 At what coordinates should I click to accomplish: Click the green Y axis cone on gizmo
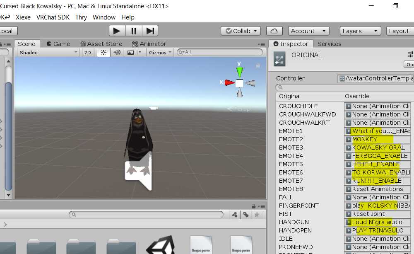point(239,71)
